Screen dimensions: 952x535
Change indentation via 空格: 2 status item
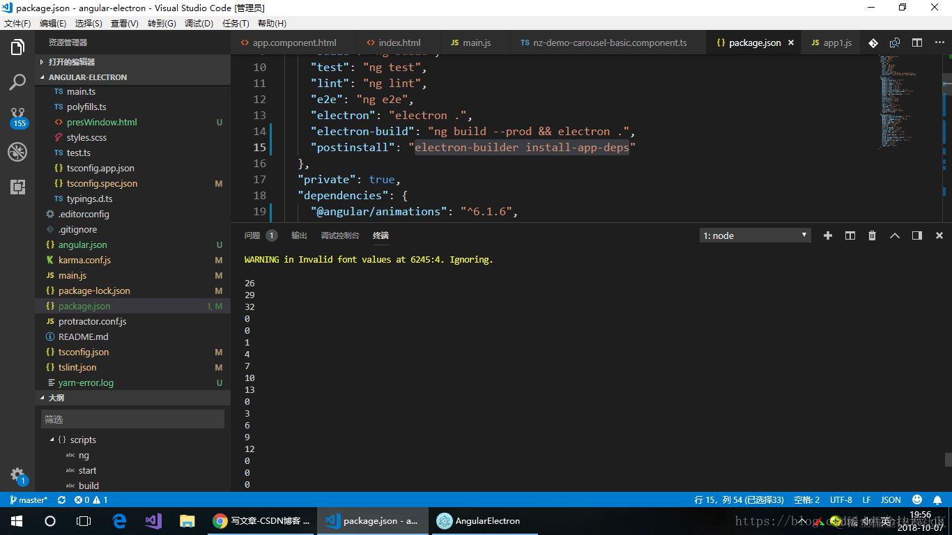[807, 499]
